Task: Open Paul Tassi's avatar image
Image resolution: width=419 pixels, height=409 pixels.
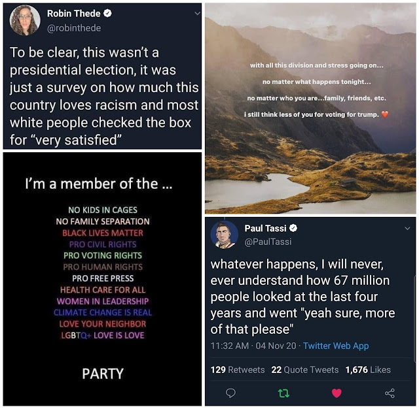Action: coord(224,235)
